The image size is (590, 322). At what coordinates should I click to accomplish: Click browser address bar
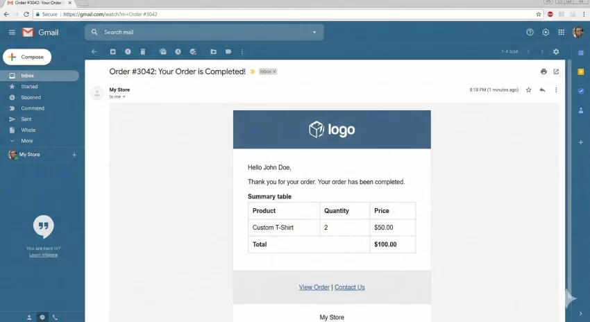click(x=288, y=15)
